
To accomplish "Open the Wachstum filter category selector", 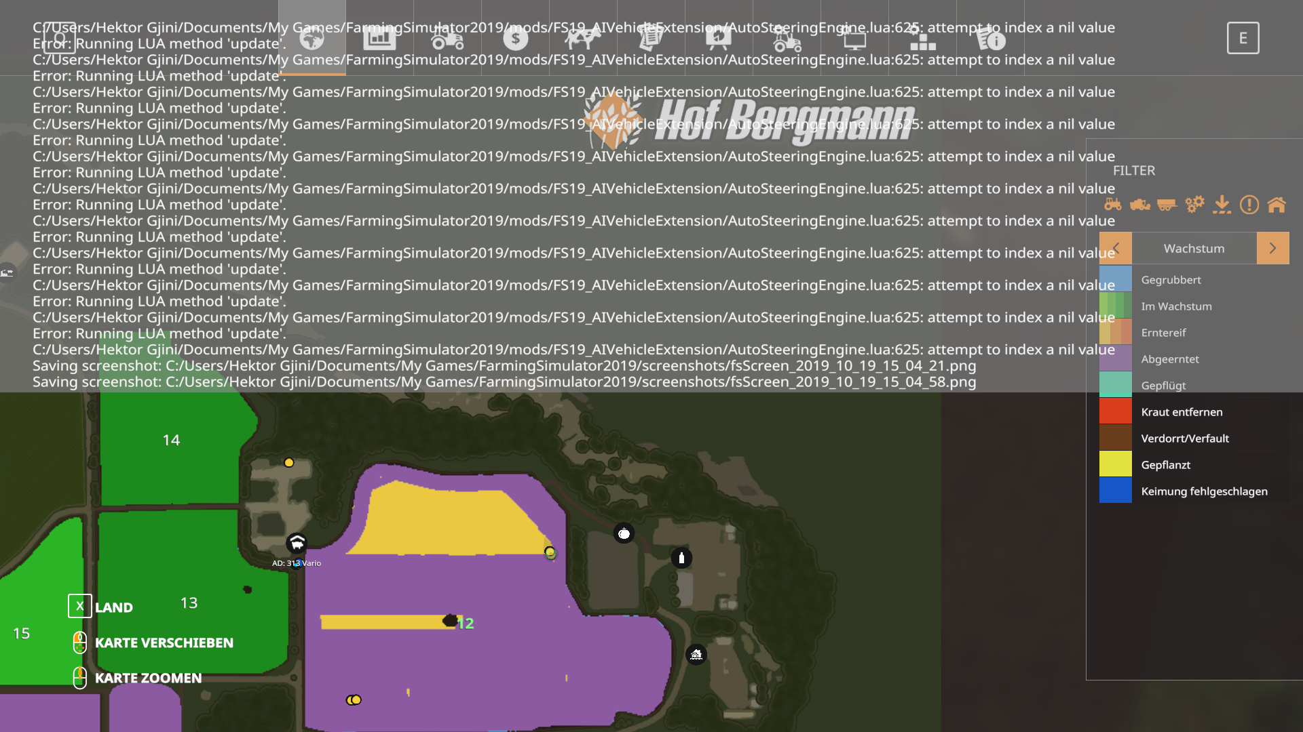I will click(1193, 248).
